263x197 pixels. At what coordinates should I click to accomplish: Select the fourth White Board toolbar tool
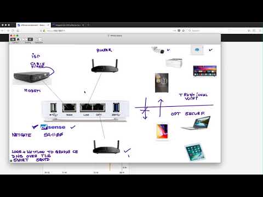pos(30,39)
